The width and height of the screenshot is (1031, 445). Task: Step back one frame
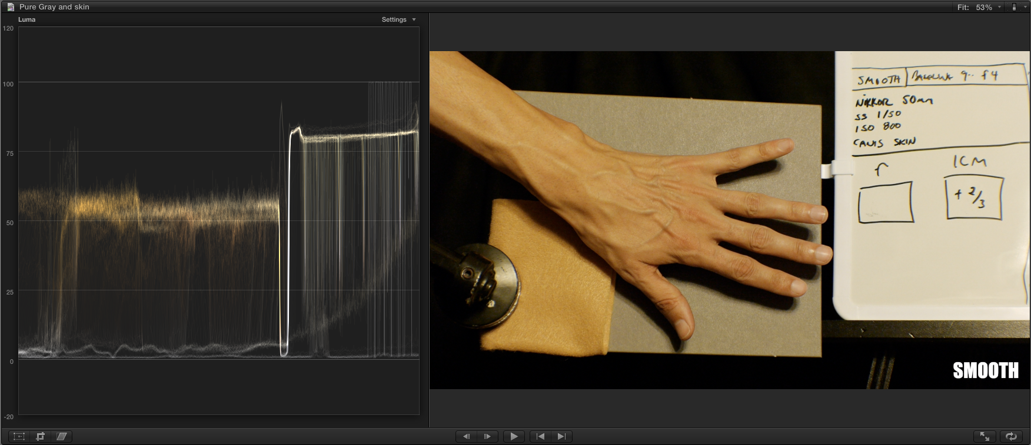[x=466, y=436]
